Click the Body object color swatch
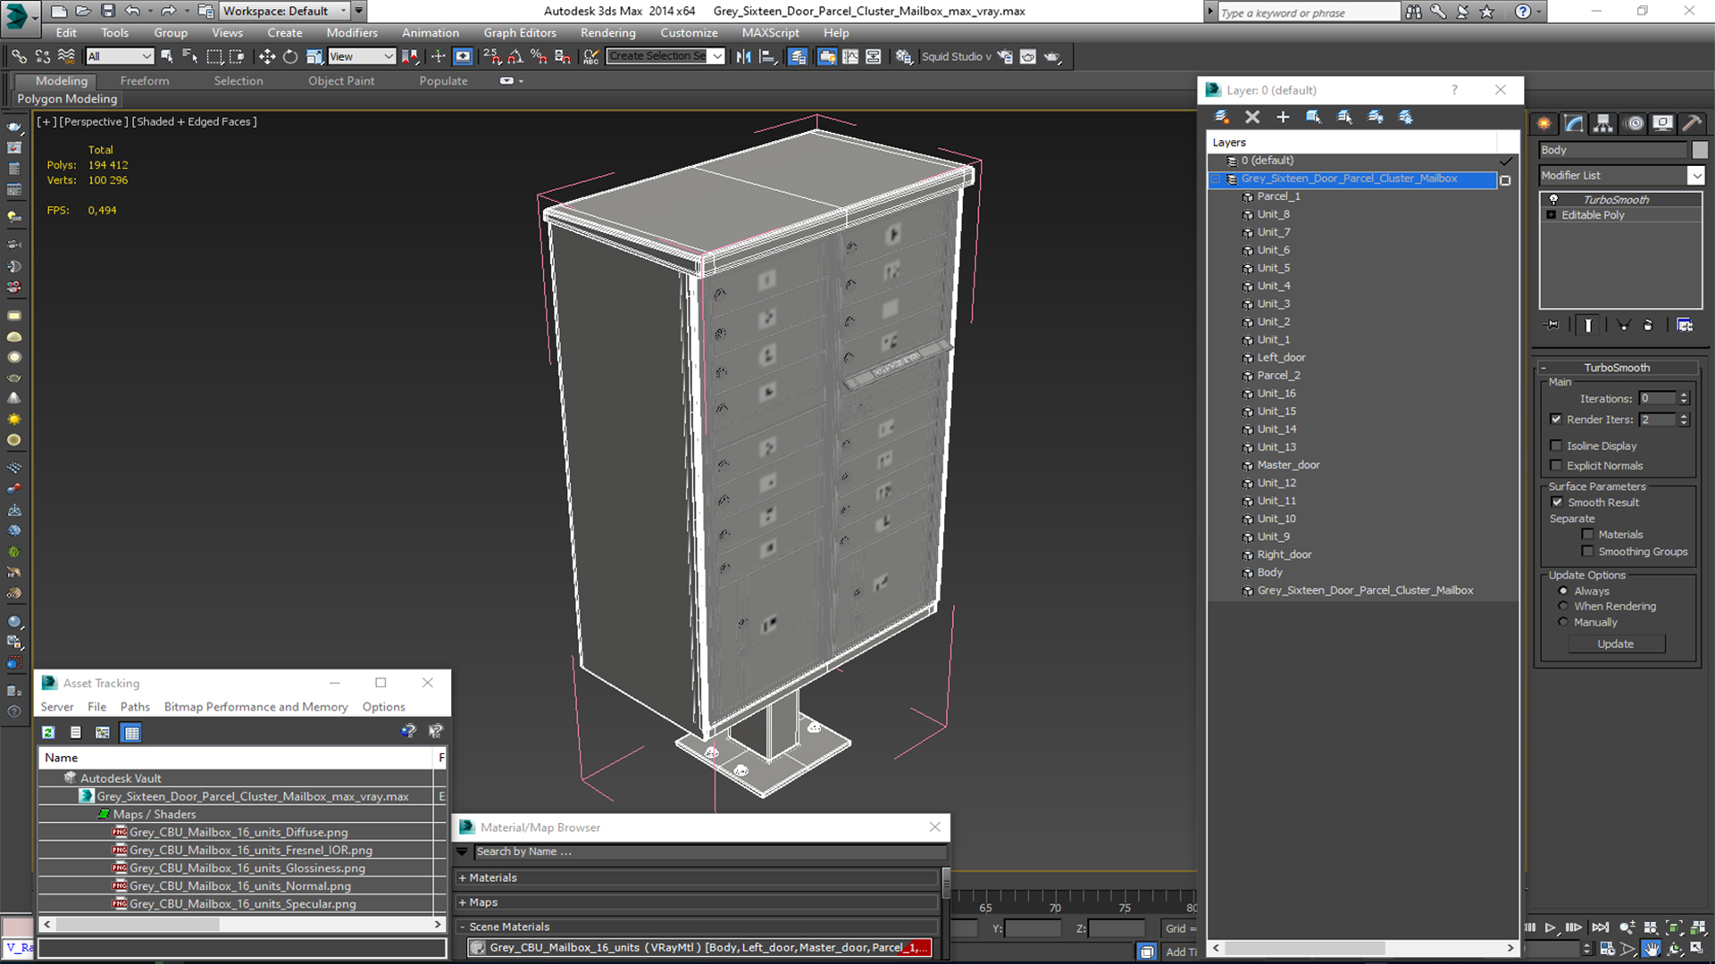Image resolution: width=1715 pixels, height=964 pixels. click(1700, 150)
